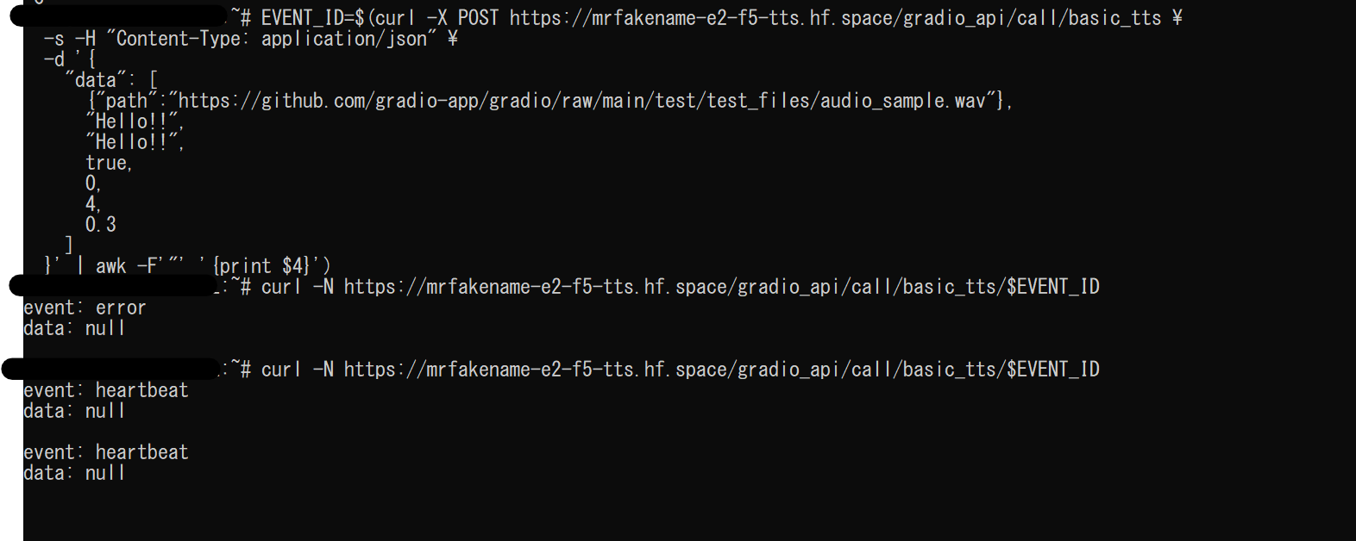Click the value 4 in data array
The height and width of the screenshot is (541, 1356).
click(91, 204)
